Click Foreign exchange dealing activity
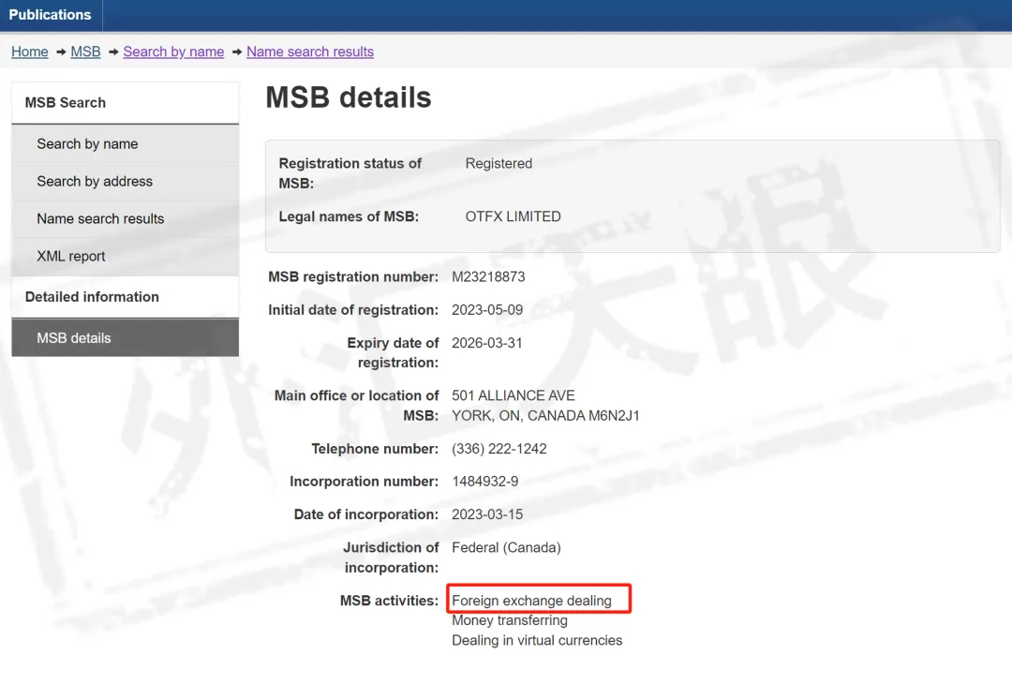This screenshot has width=1012, height=684. [532, 601]
